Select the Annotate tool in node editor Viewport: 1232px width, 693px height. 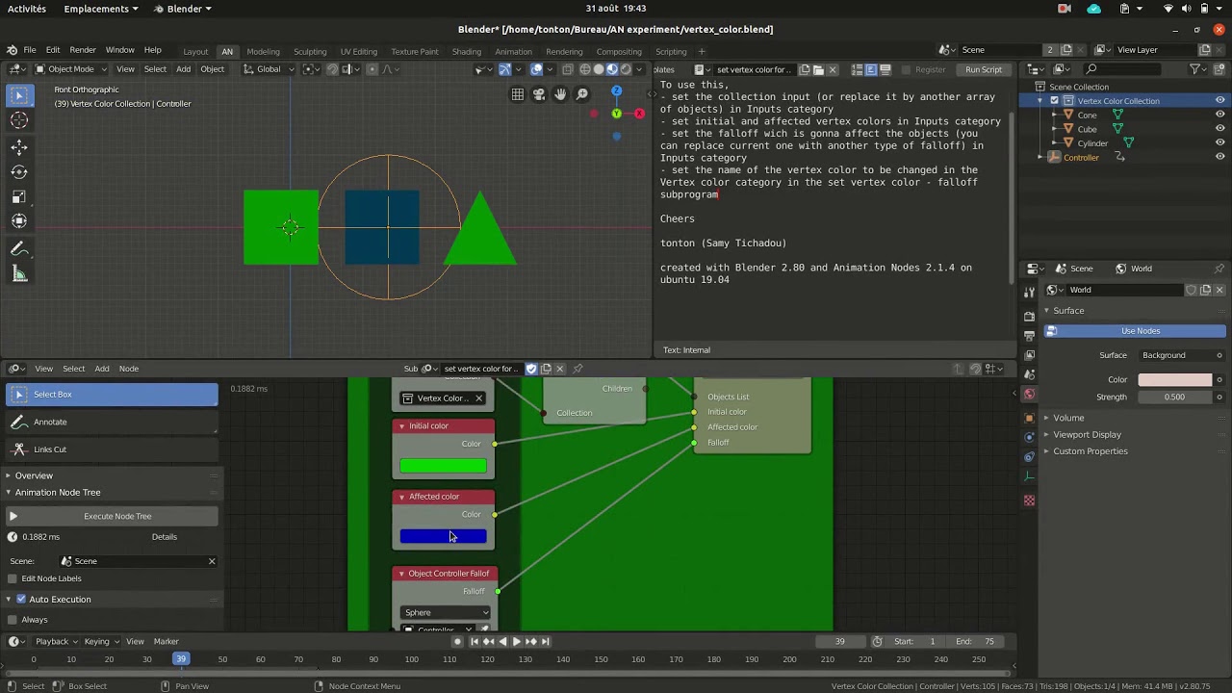(112, 422)
